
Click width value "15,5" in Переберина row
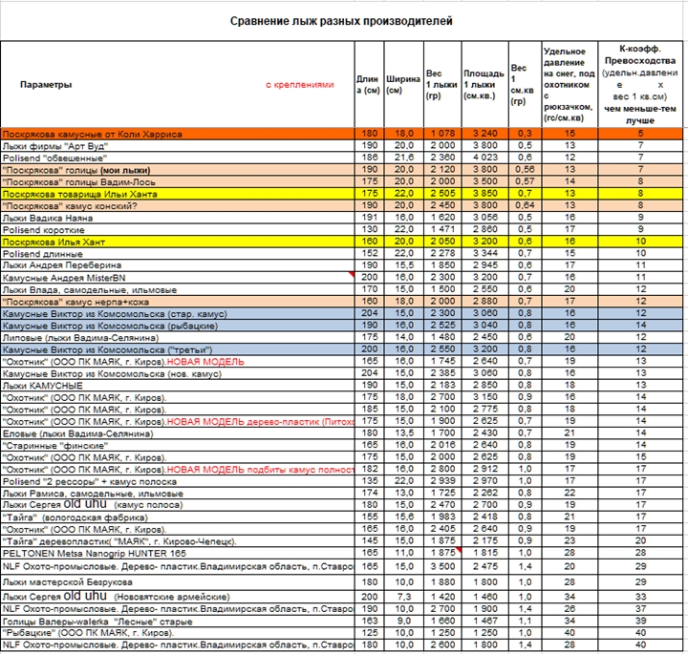tap(403, 265)
